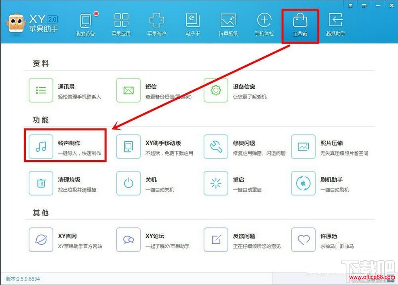
Task: Click the XY官网 title text
Action: [x=67, y=236]
